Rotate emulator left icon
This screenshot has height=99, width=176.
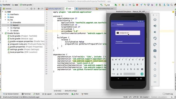tap(155, 38)
